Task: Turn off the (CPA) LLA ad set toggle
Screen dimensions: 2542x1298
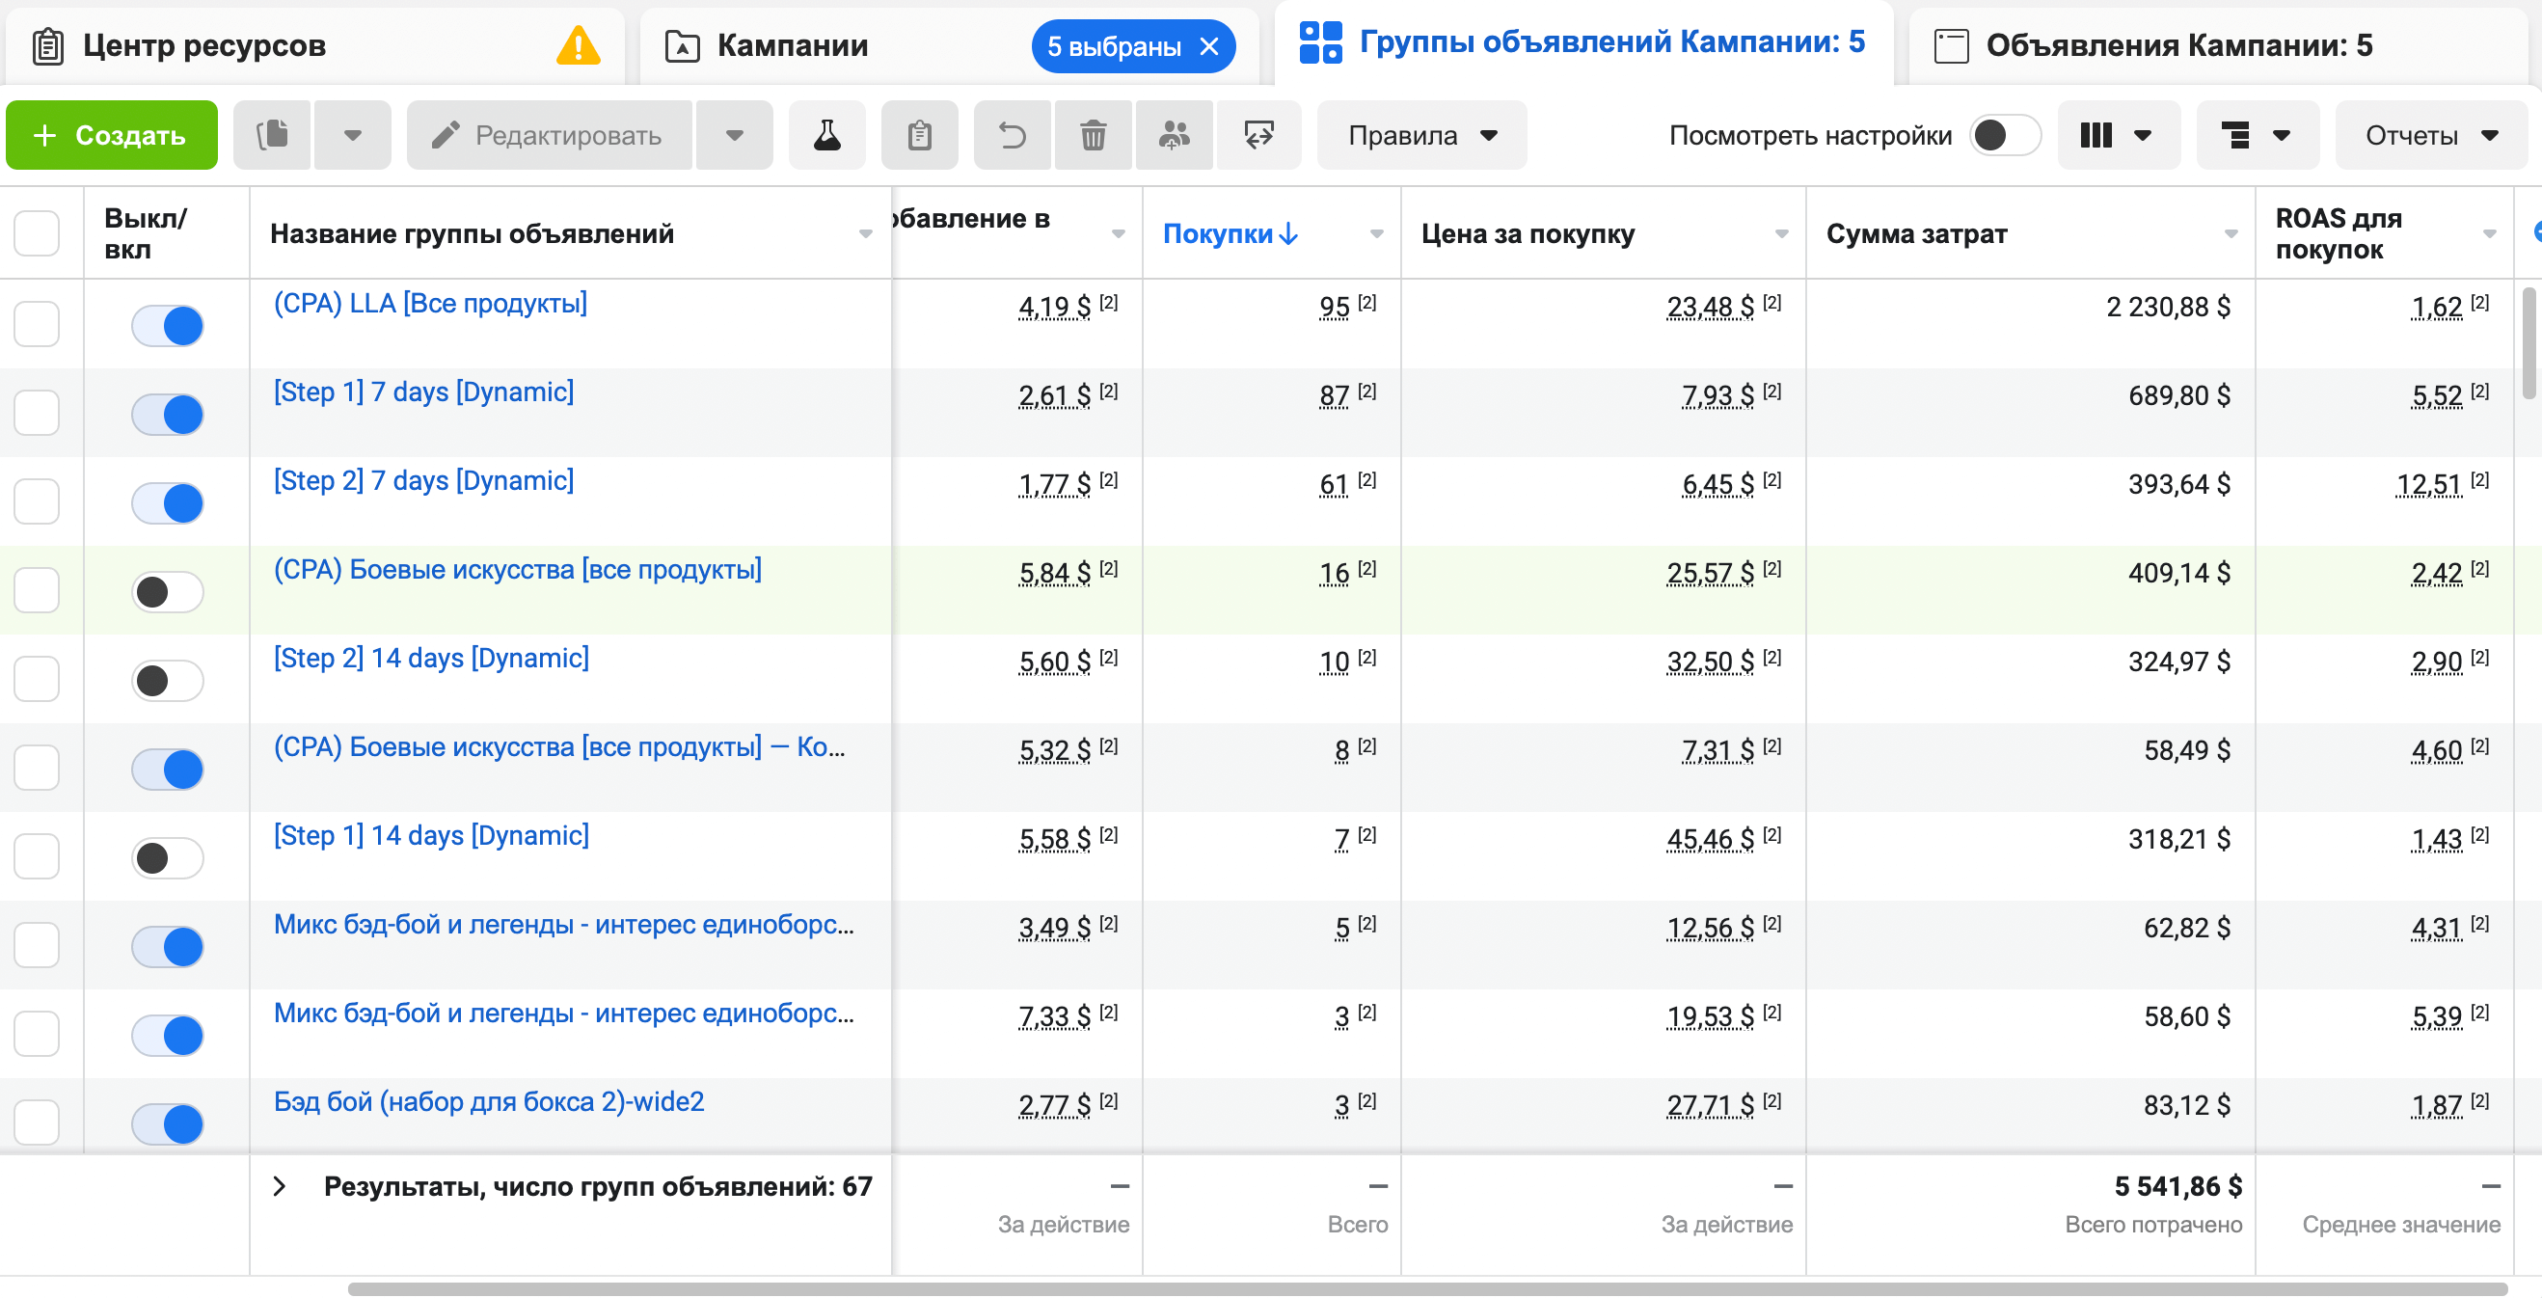Action: (x=168, y=326)
